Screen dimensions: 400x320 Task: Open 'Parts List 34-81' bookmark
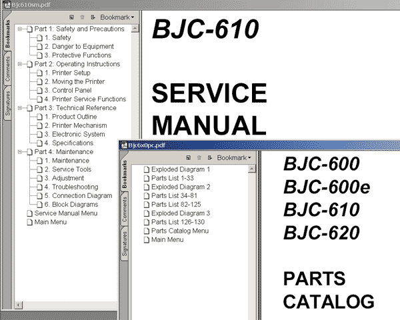(174, 196)
